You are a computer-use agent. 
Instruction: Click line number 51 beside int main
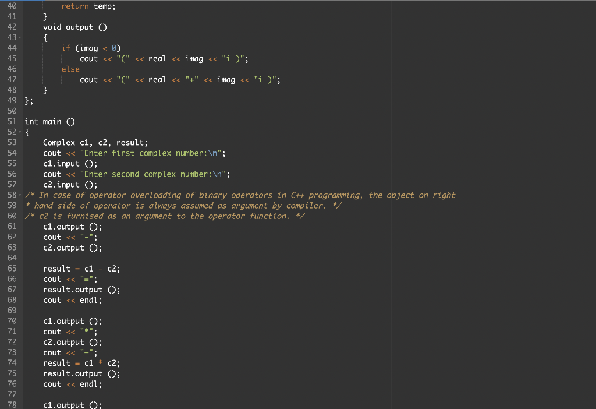(x=12, y=121)
